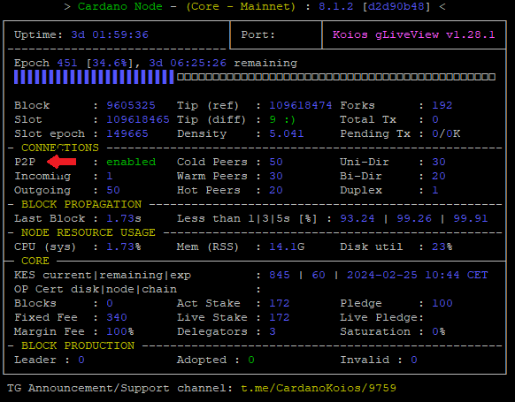Click the 93.24 propagation percentage

(x=357, y=218)
